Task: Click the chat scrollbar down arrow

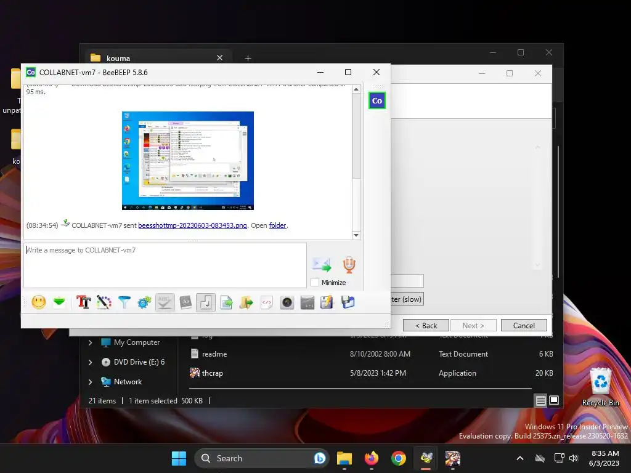Action: tap(356, 235)
